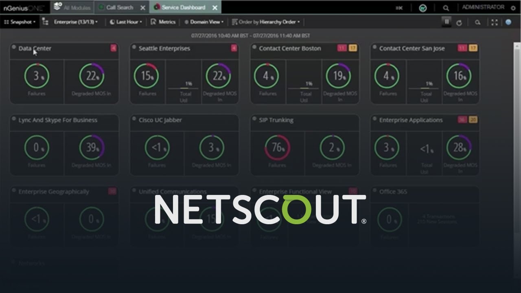Open the Metrics selector
Screen dimensions: 521x293
163,22
